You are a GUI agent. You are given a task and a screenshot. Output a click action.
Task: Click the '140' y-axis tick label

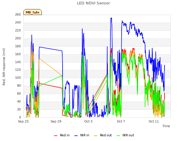click(18, 62)
